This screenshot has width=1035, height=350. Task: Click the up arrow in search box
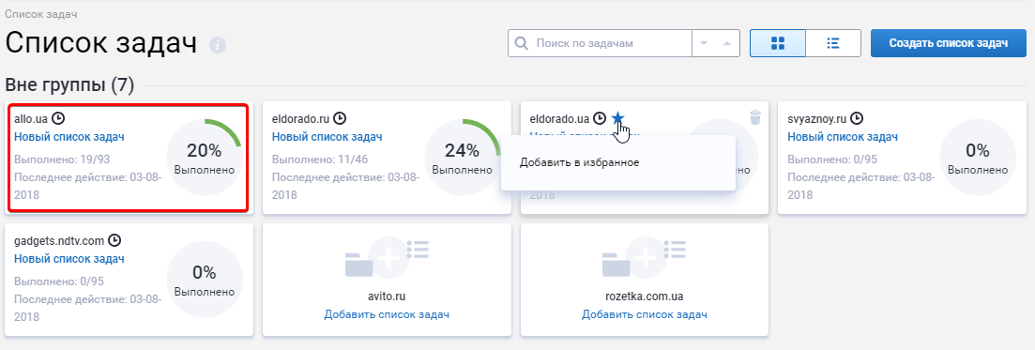726,43
